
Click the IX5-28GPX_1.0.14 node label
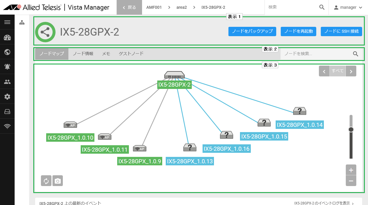click(300, 125)
